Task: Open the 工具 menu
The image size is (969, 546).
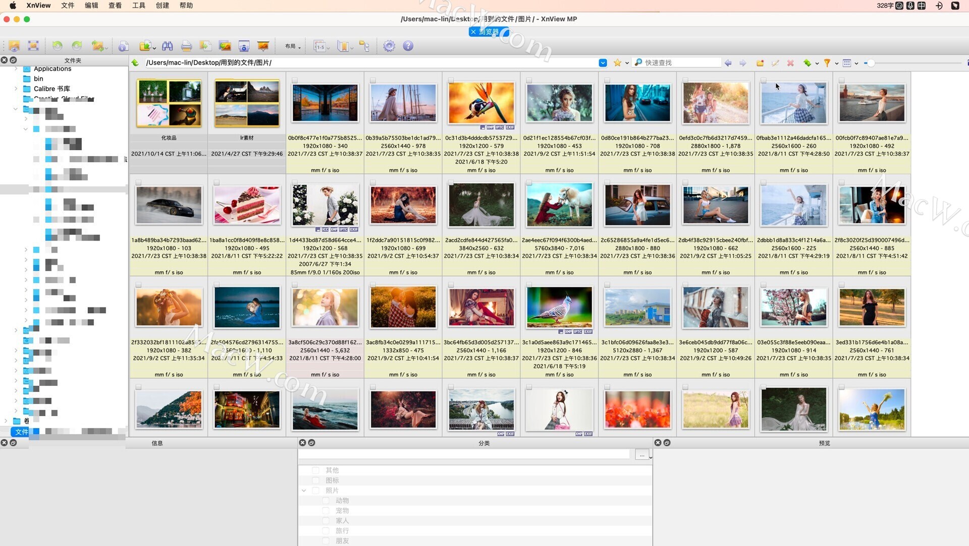Action: 139,6
